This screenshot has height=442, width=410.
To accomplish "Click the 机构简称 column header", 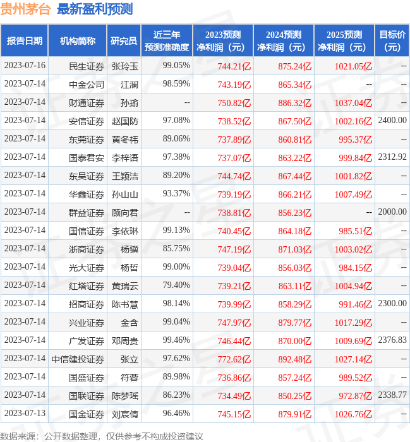I will point(78,41).
